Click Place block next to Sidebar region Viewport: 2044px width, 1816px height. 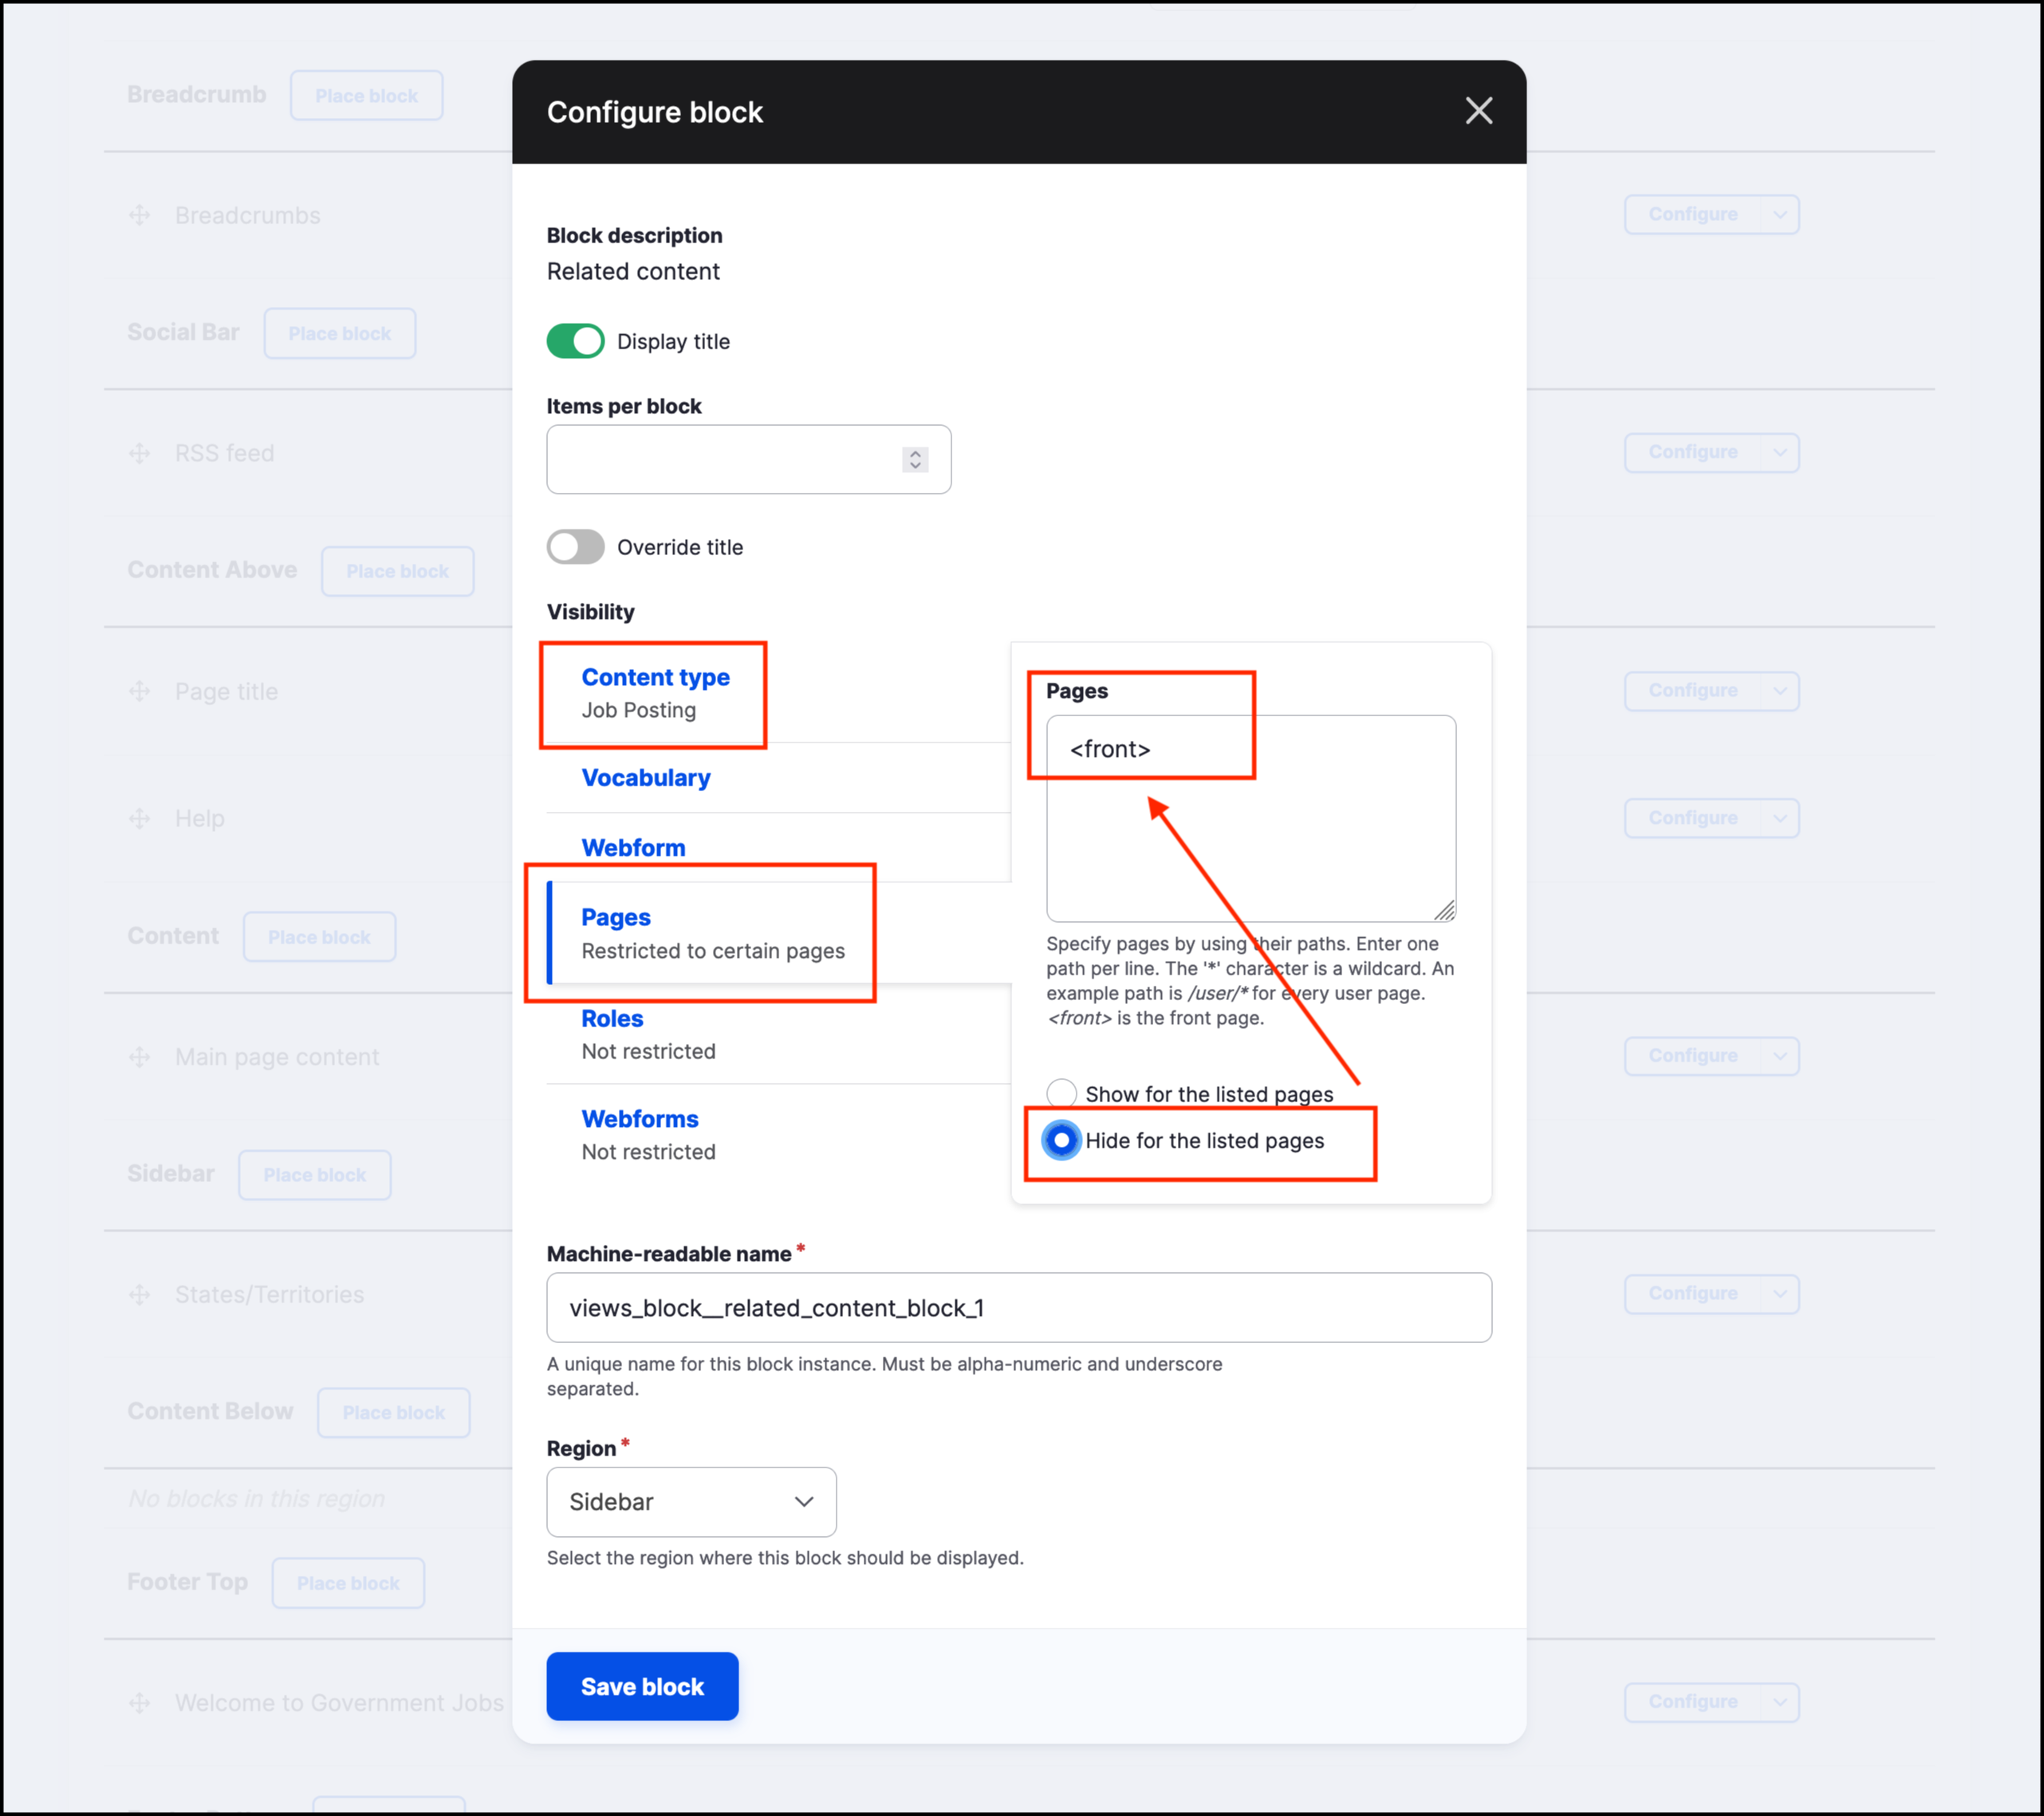314,1175
